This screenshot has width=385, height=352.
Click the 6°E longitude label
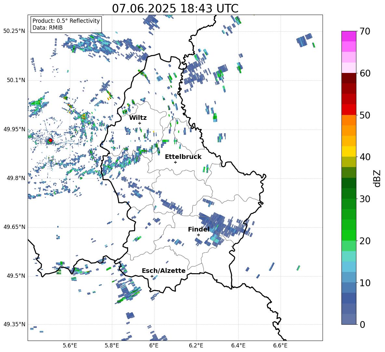[154, 345]
